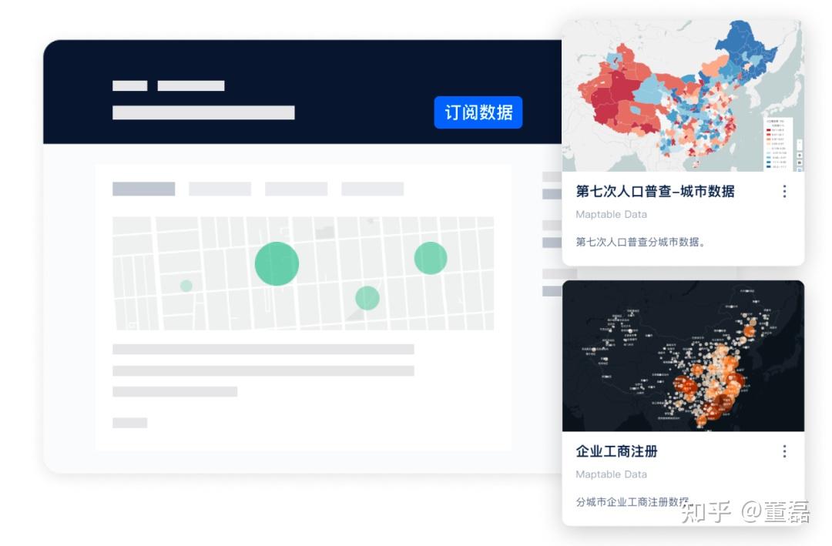This screenshot has width=832, height=546.
Task: Toggle the smallest green bubble on the left
Action: point(185,285)
